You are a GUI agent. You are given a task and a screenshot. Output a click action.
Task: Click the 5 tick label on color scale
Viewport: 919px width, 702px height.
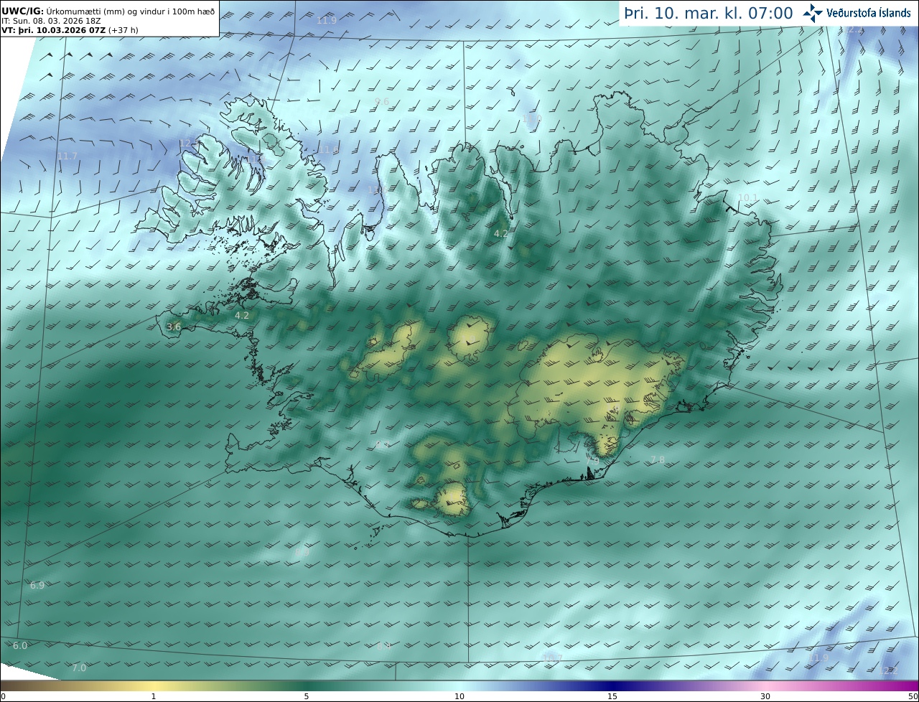click(307, 696)
